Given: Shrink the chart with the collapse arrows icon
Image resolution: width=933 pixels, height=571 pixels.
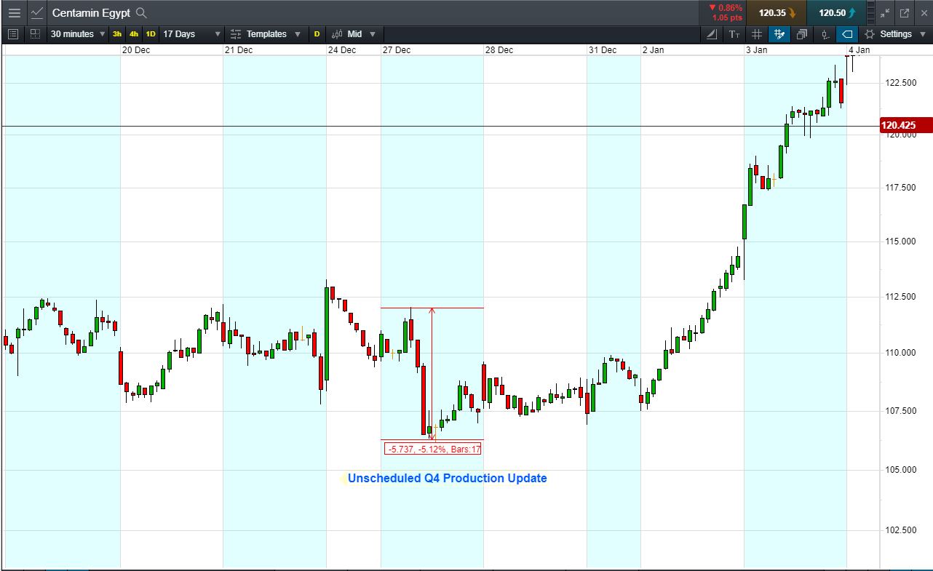Looking at the screenshot, I should (885, 12).
